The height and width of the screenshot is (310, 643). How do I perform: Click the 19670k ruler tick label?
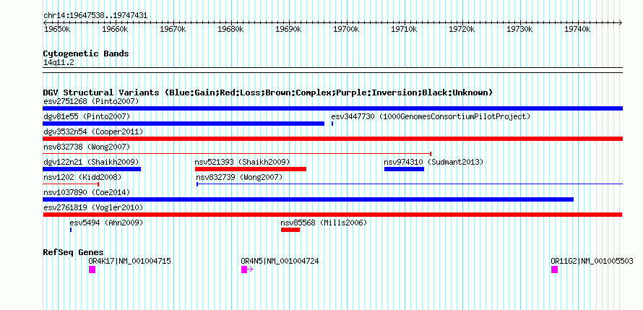coord(173,29)
